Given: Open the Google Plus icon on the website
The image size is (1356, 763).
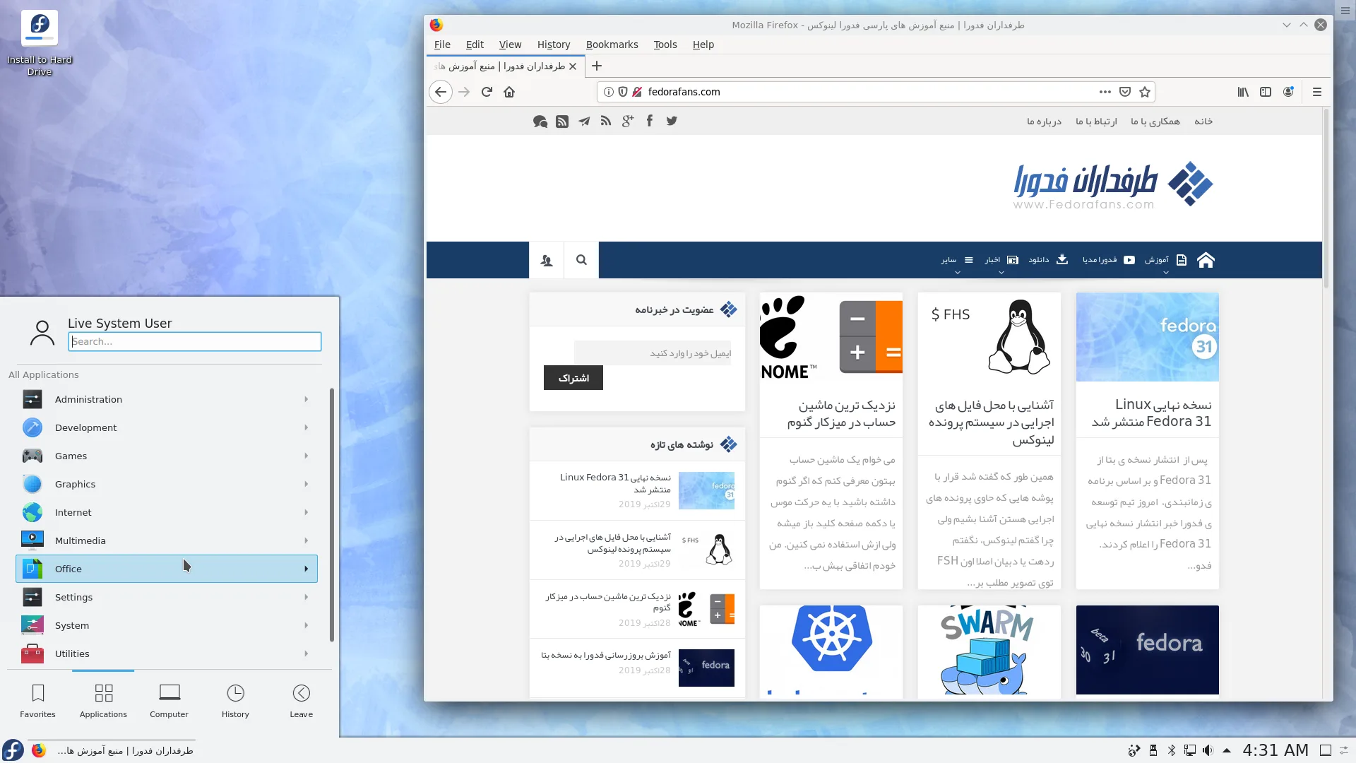Looking at the screenshot, I should click(628, 121).
